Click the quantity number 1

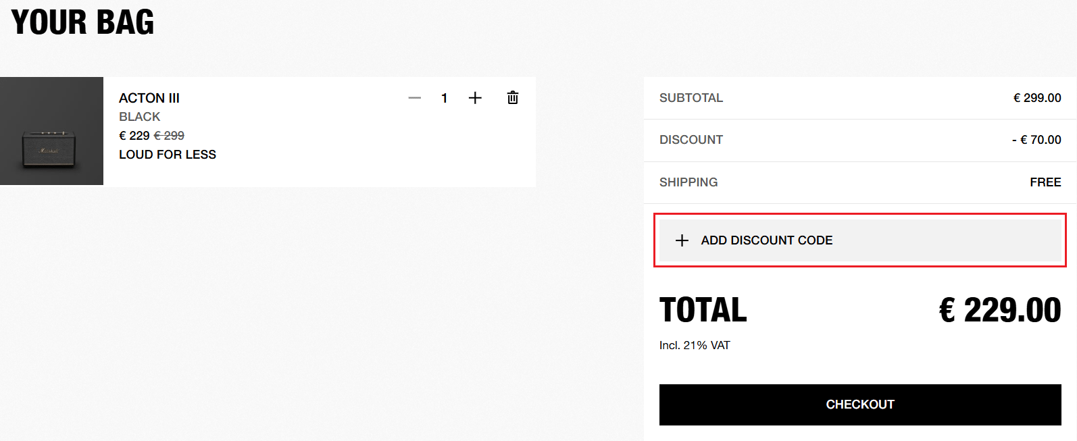click(444, 98)
